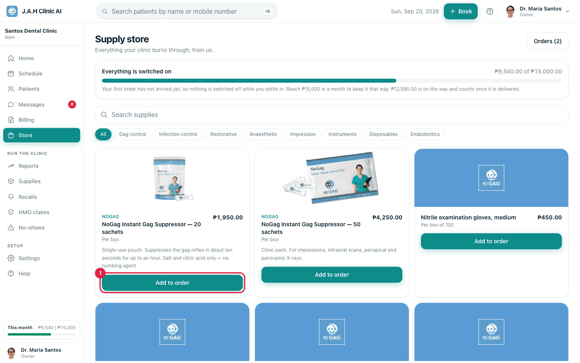Click Dr. Maria Santos avatar in the header
The image size is (580, 363).
click(510, 11)
